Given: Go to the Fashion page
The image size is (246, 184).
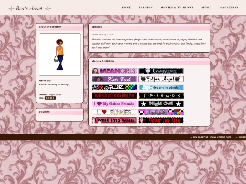Looking at the screenshot, I should click(x=146, y=7).
